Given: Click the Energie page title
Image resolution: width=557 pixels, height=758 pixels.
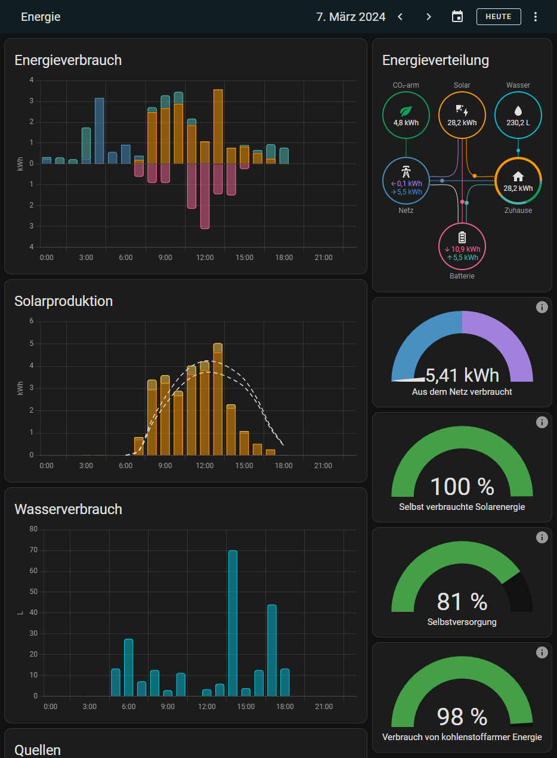Looking at the screenshot, I should click(x=41, y=17).
